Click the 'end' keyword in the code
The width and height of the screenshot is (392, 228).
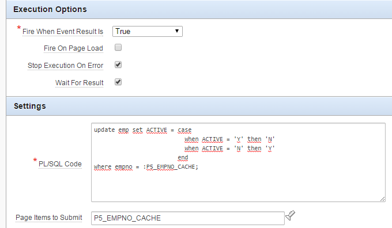point(183,158)
